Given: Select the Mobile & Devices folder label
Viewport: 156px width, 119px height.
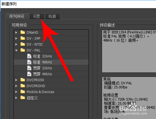Looking at the screenshot, I should (40, 92).
